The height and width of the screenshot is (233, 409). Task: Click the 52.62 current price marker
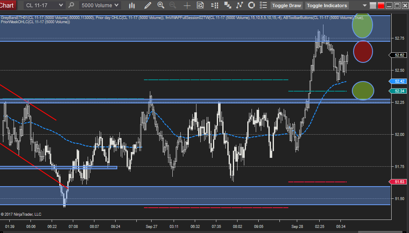(398, 55)
